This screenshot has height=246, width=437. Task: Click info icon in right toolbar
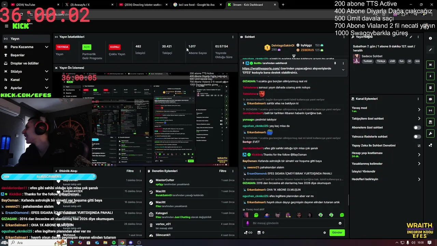tap(430, 38)
